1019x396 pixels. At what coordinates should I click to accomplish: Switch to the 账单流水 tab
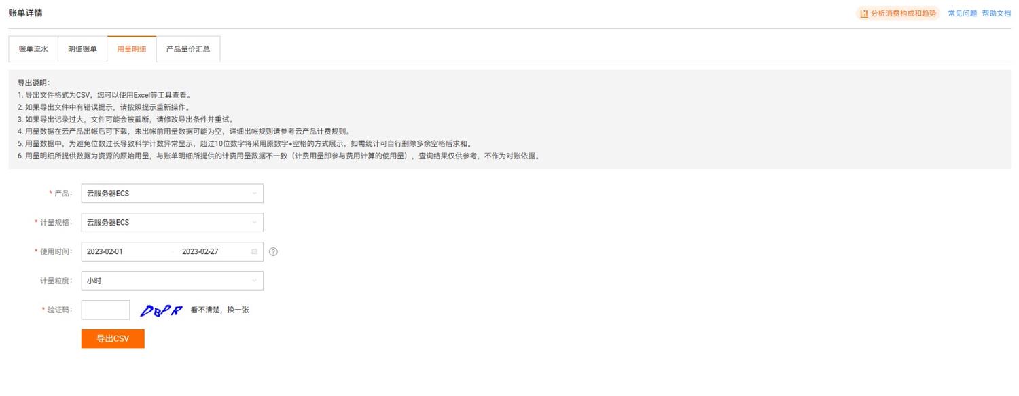click(33, 50)
